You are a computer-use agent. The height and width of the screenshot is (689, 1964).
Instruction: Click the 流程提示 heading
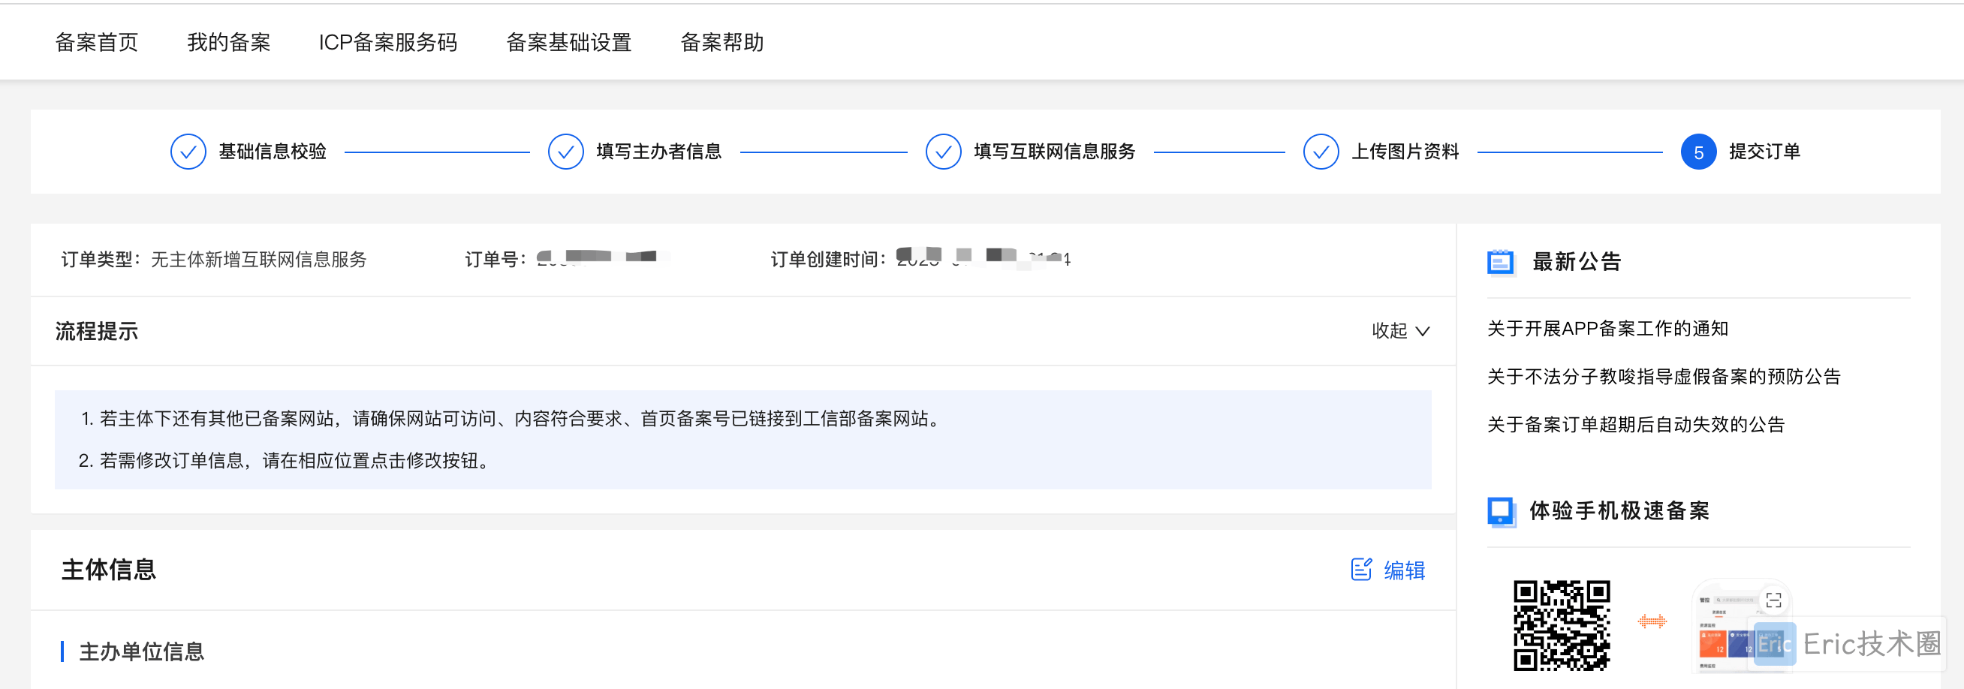click(97, 332)
